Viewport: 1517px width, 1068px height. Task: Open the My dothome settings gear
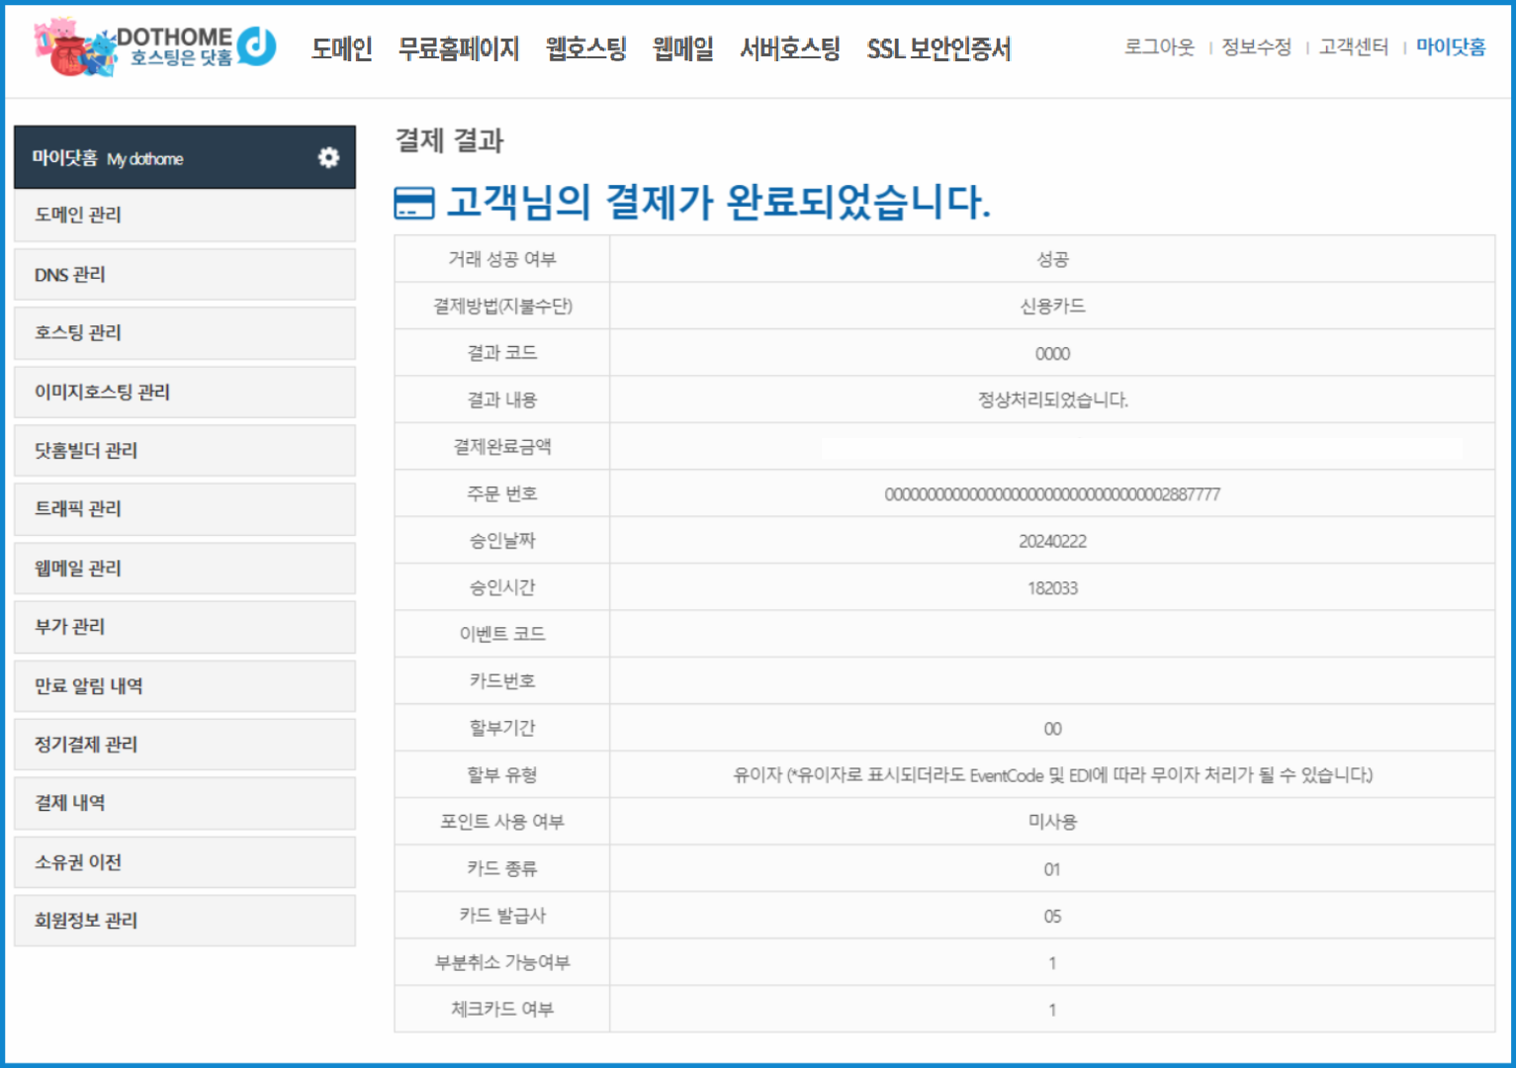[328, 157]
